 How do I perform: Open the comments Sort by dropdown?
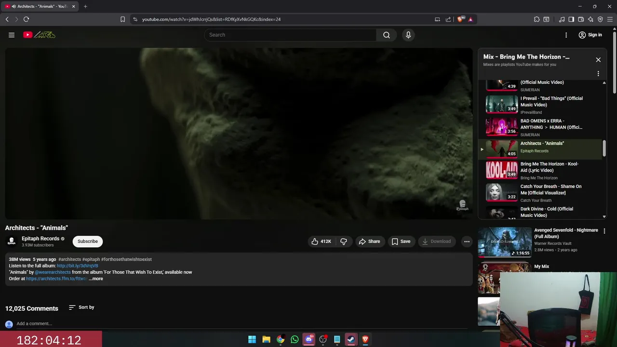(x=81, y=307)
